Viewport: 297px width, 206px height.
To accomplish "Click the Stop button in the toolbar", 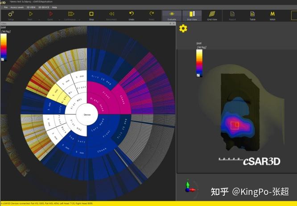I will tap(91, 15).
